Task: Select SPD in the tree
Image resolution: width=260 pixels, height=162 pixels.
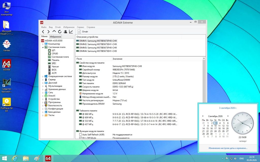Action: [54, 63]
